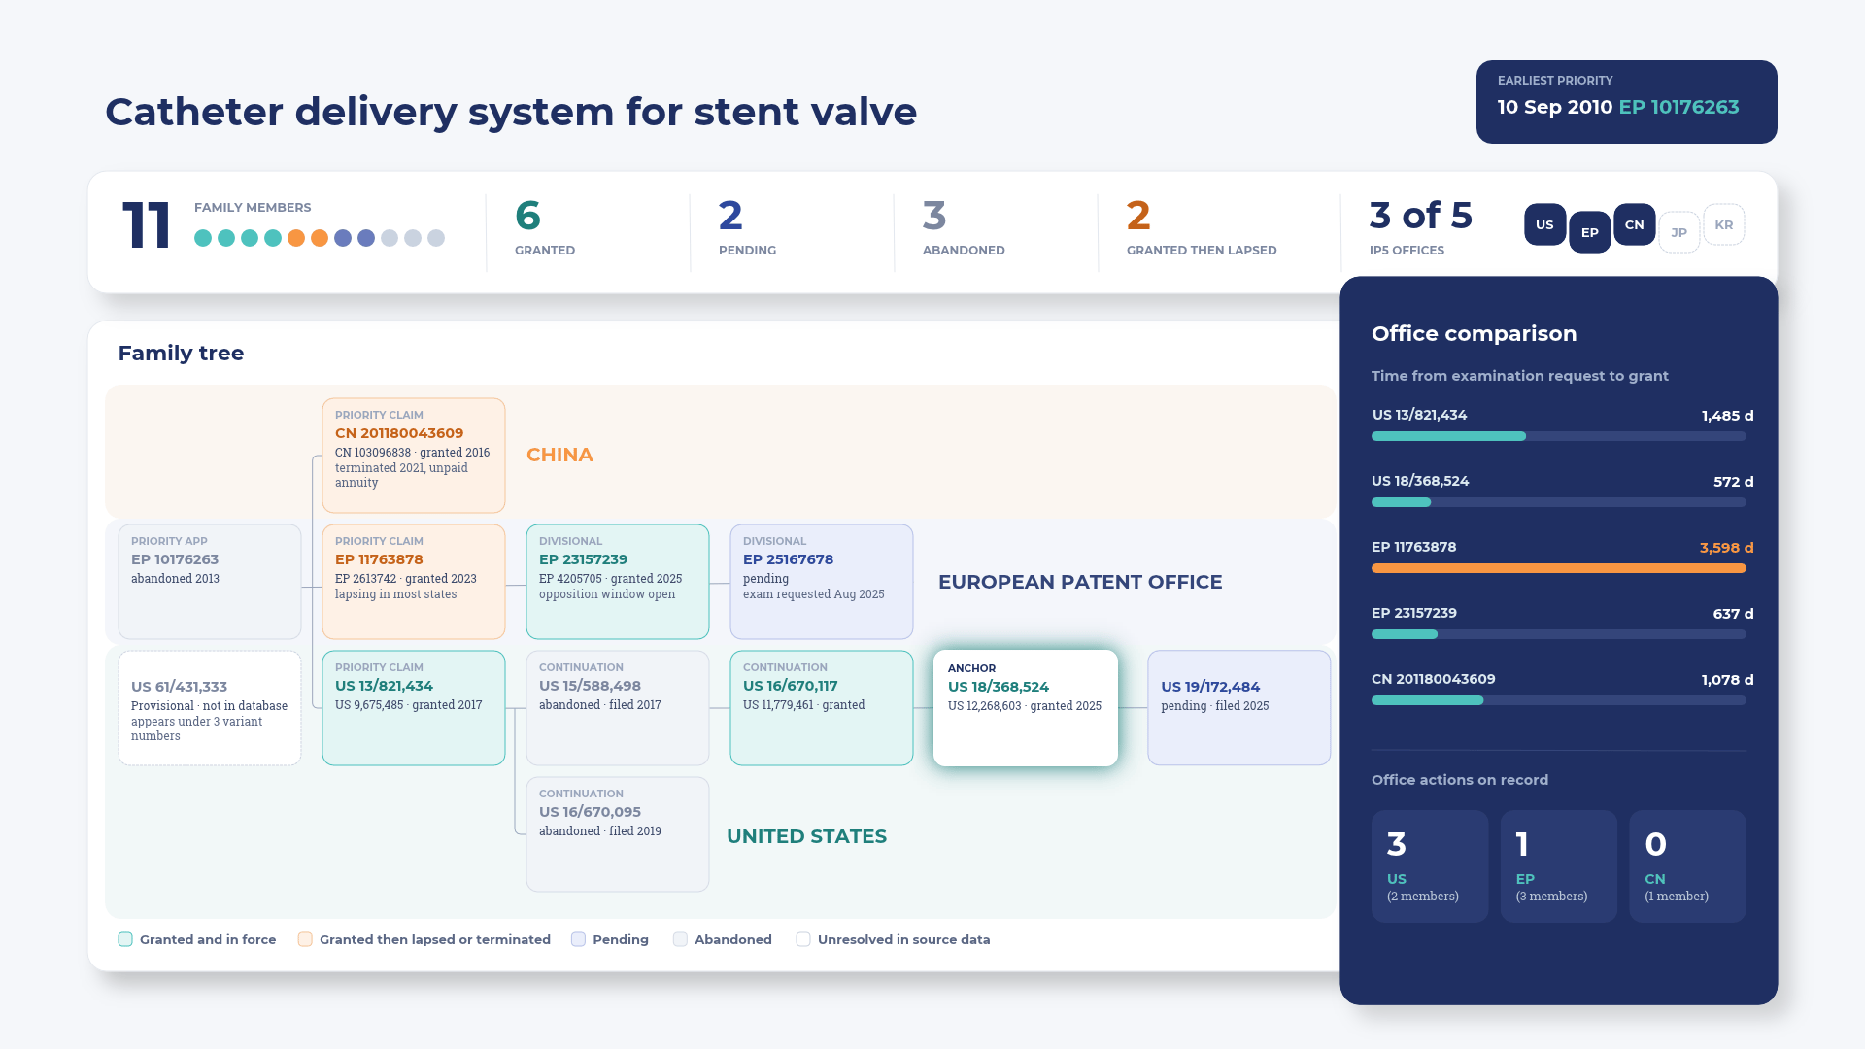Open the earliest priority EP 10176263 link

pos(1679,107)
